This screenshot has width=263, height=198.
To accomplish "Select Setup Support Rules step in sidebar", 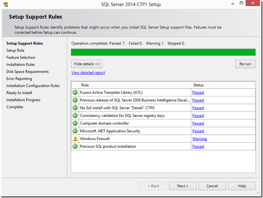I will click(25, 43).
